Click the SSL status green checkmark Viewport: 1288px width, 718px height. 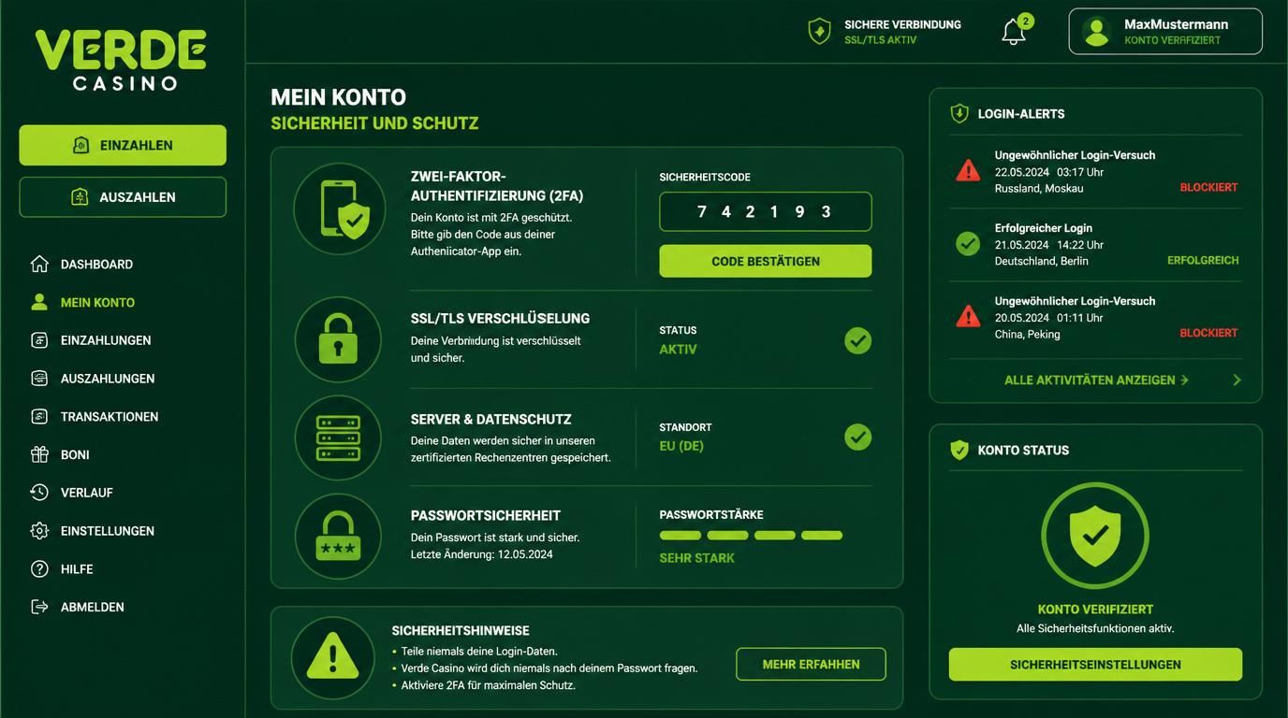857,340
